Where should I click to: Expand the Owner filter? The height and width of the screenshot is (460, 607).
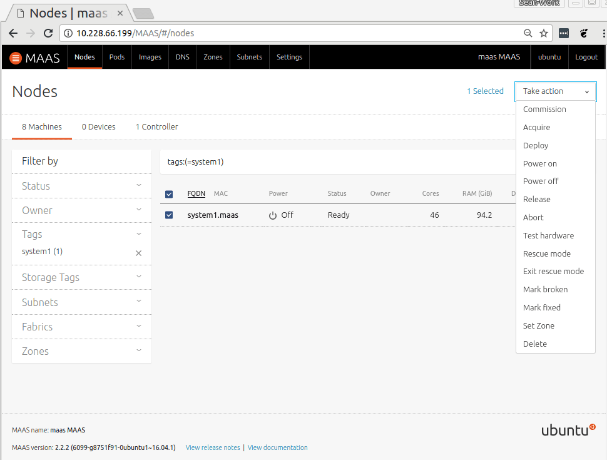point(82,210)
